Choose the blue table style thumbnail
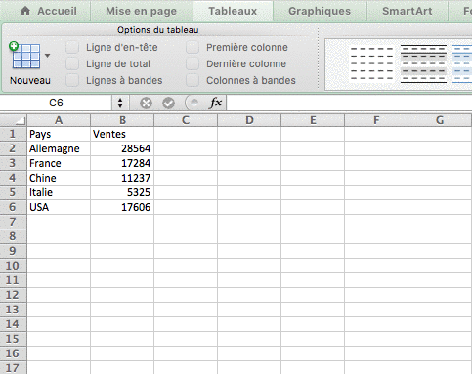Image resolution: width=472 pixels, height=374 pixels. 462,63
